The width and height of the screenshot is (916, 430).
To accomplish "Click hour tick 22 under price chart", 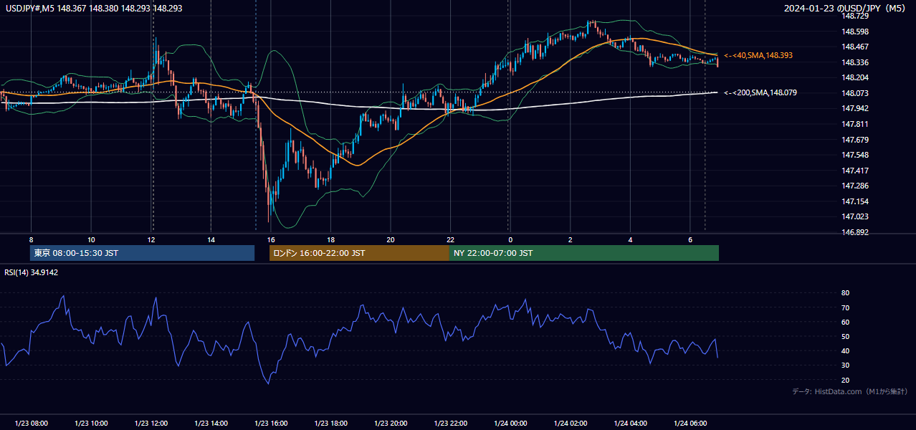I will pos(450,239).
